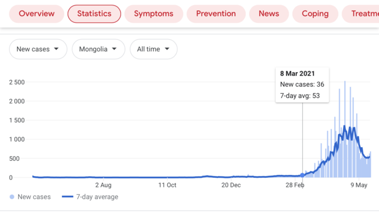Click the 8 Mar 2021 tooltip box
Screen dimensions: 379x213
coord(302,85)
